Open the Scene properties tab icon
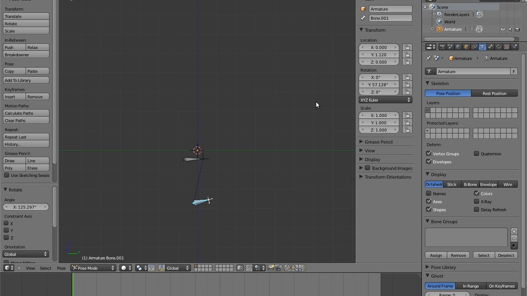This screenshot has height=296, width=527. coord(450,47)
